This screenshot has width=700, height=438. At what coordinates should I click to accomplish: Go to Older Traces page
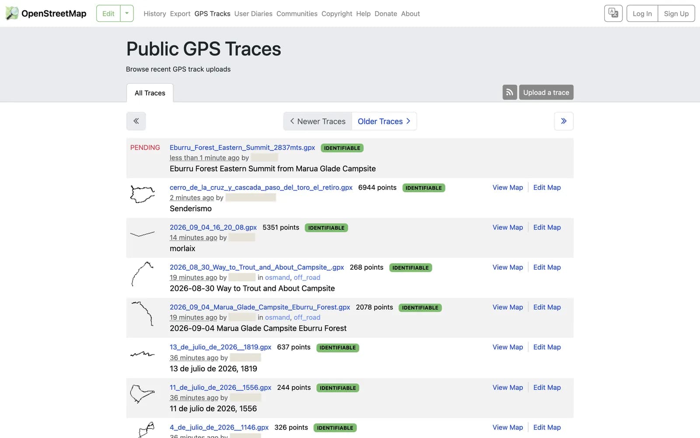pos(384,121)
